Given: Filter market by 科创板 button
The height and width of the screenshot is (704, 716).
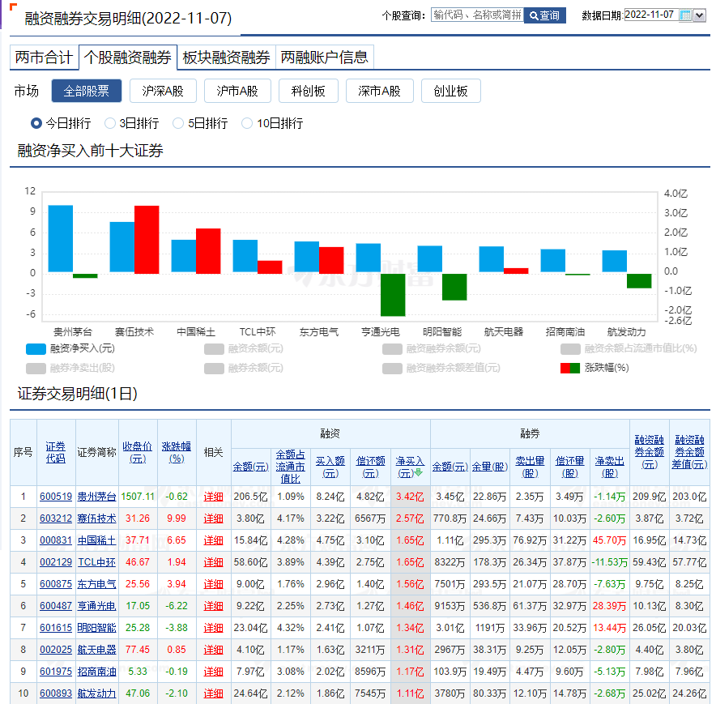Looking at the screenshot, I should click(x=308, y=92).
